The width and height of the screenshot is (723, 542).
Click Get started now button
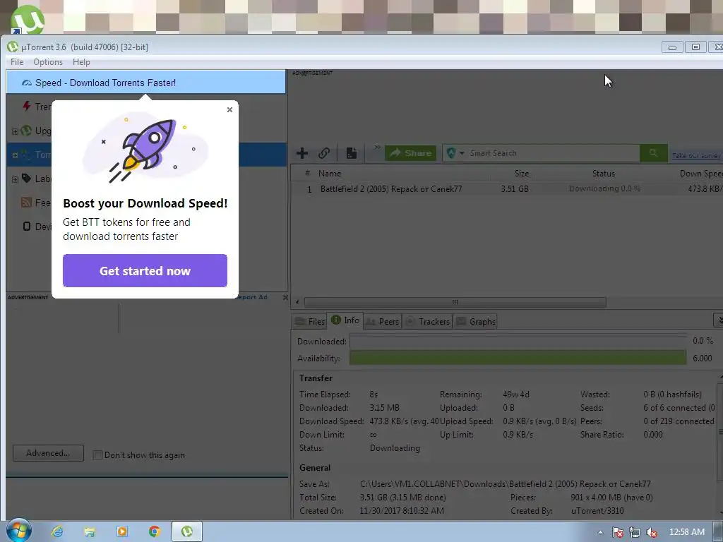point(145,270)
